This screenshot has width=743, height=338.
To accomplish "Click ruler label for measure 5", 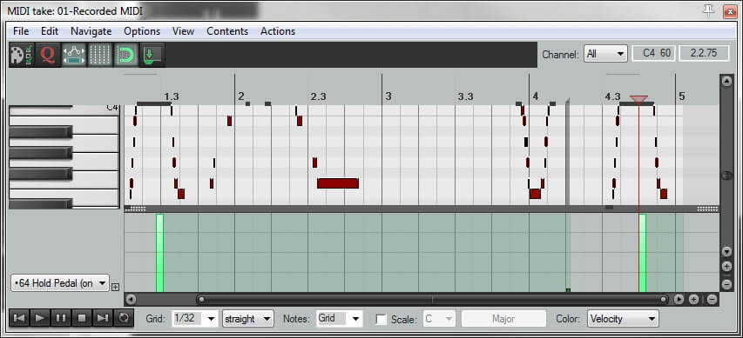I will tap(681, 96).
